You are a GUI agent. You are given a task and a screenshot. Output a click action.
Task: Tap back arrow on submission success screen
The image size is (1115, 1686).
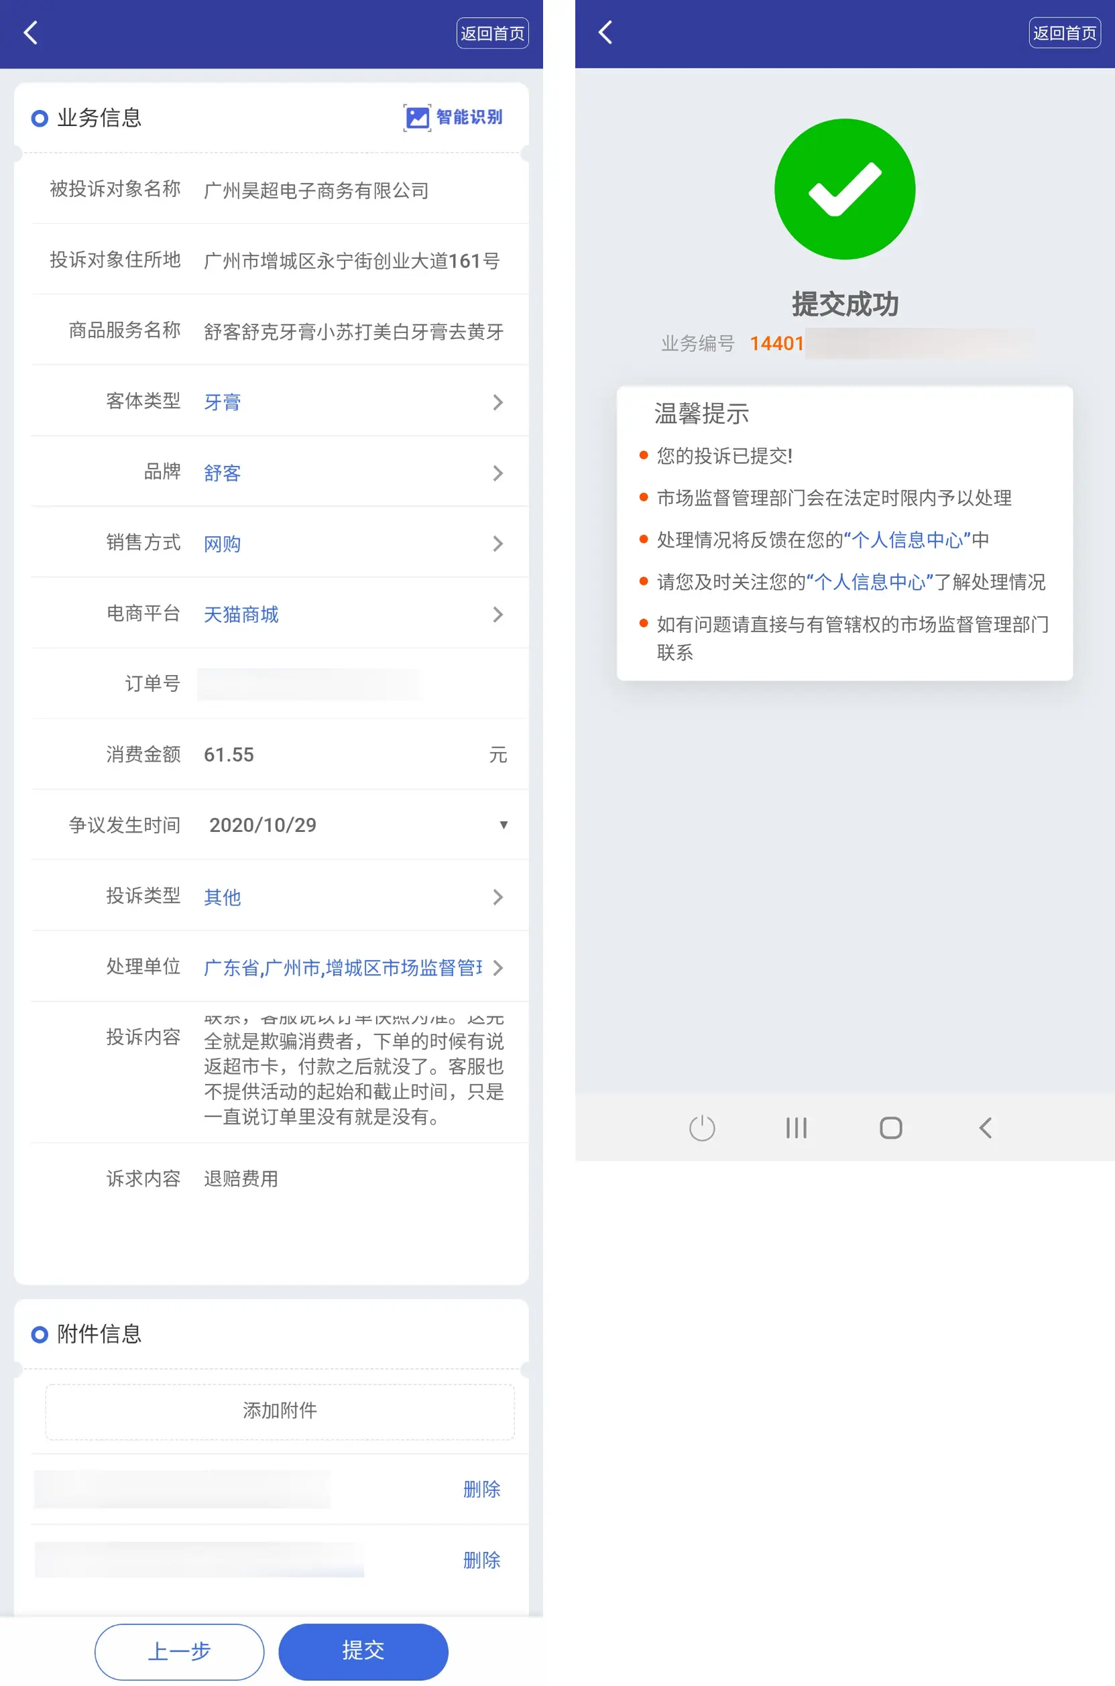coord(605,33)
